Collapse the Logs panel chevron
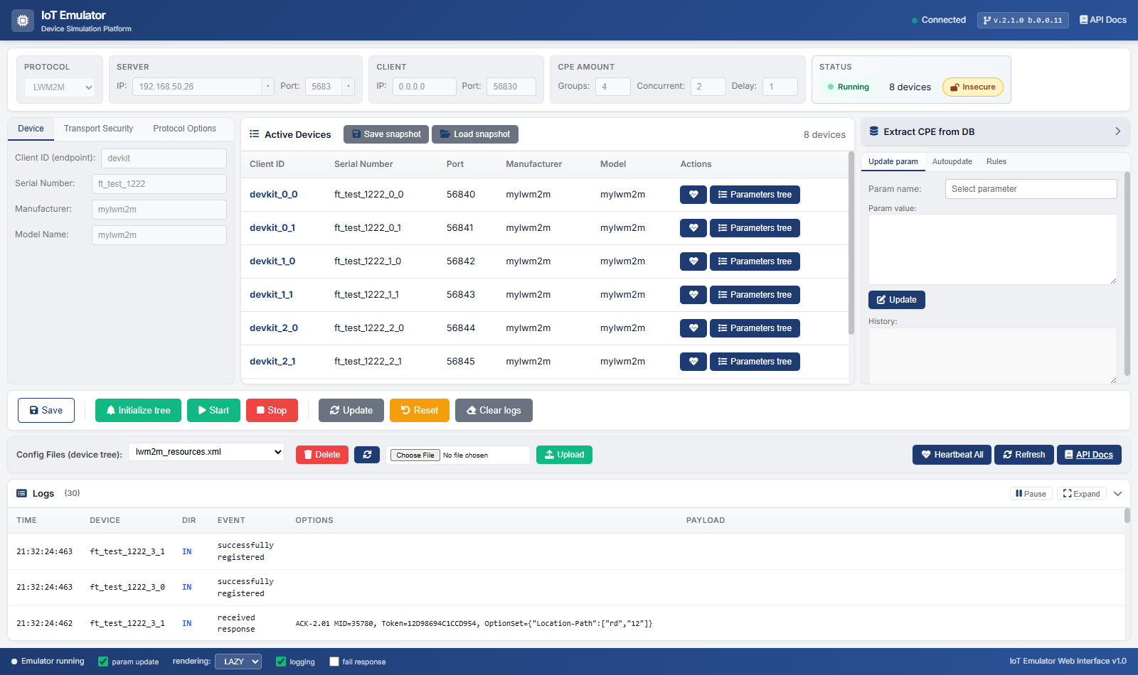Screen dimensions: 1138x675 pyautogui.click(x=1118, y=494)
